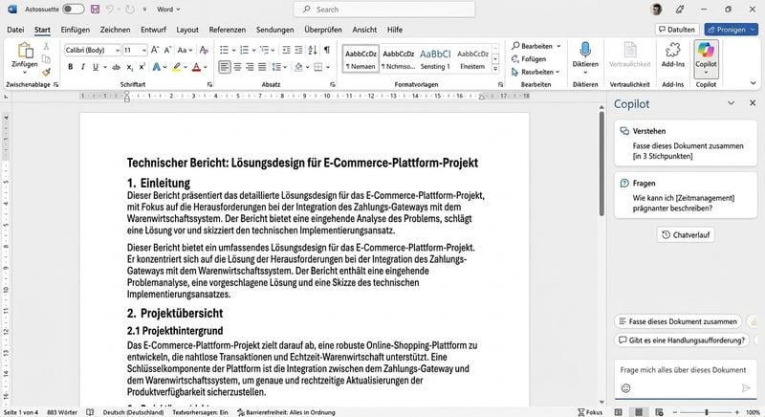Click the emoji icon in Copilot input
The width and height of the screenshot is (765, 417).
(626, 388)
